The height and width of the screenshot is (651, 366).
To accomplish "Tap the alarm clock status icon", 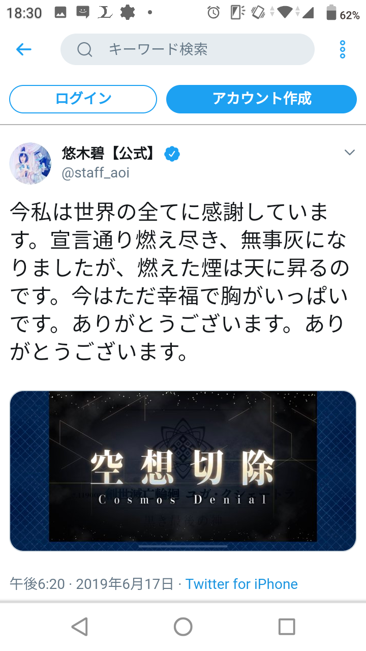I will (213, 13).
